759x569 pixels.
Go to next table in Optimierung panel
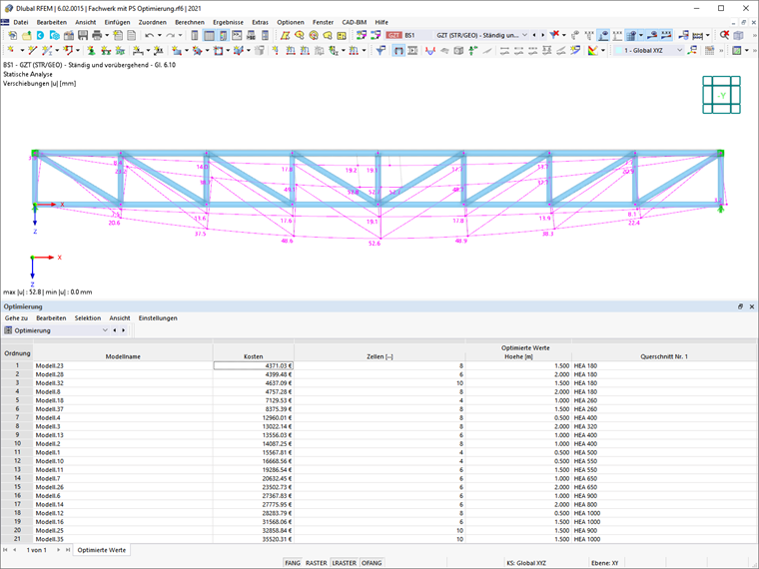pos(124,330)
